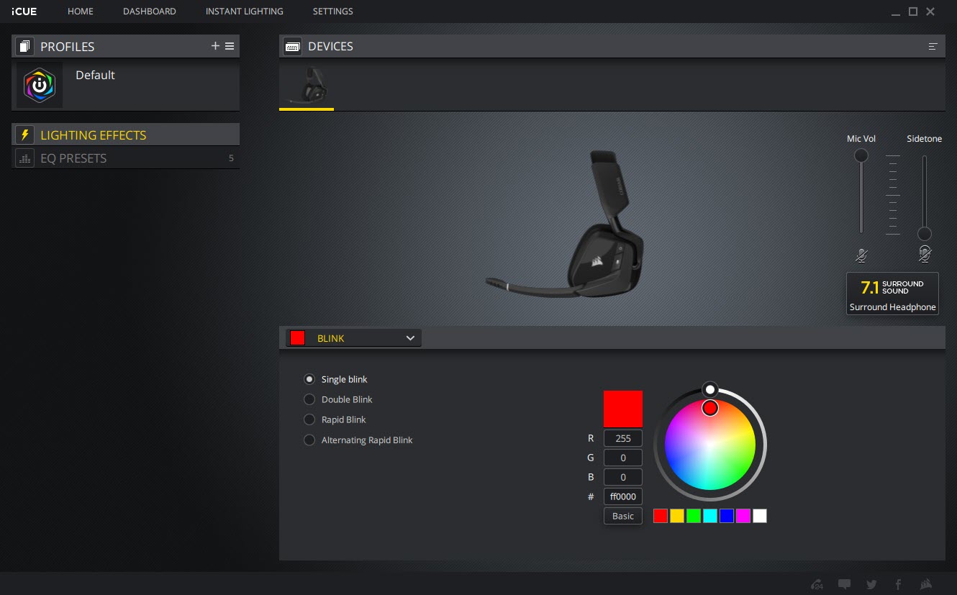
Task: Maximize the iCUE window
Action: click(913, 12)
